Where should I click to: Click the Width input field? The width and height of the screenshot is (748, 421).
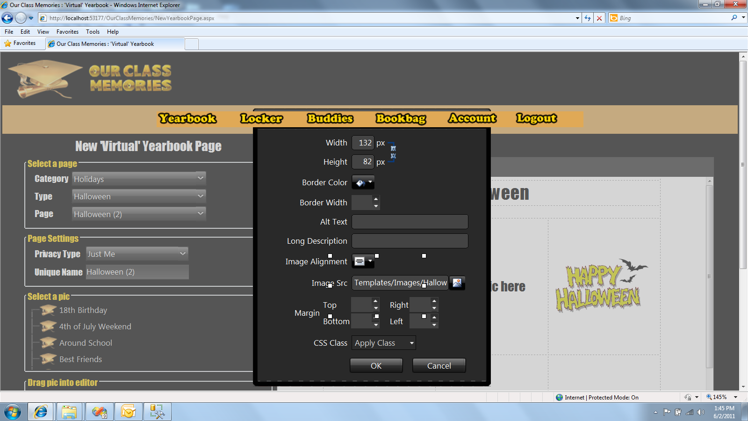pyautogui.click(x=363, y=143)
